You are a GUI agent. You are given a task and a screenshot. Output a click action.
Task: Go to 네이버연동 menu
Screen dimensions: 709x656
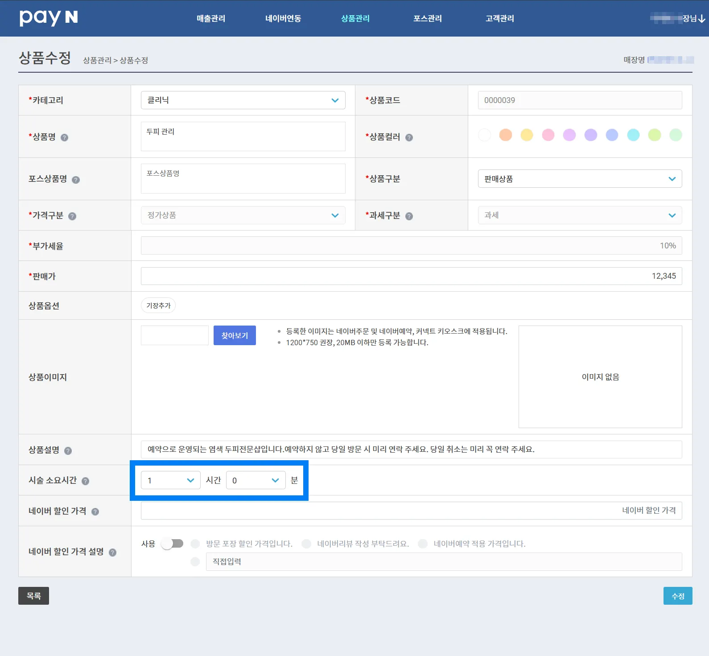coord(283,18)
